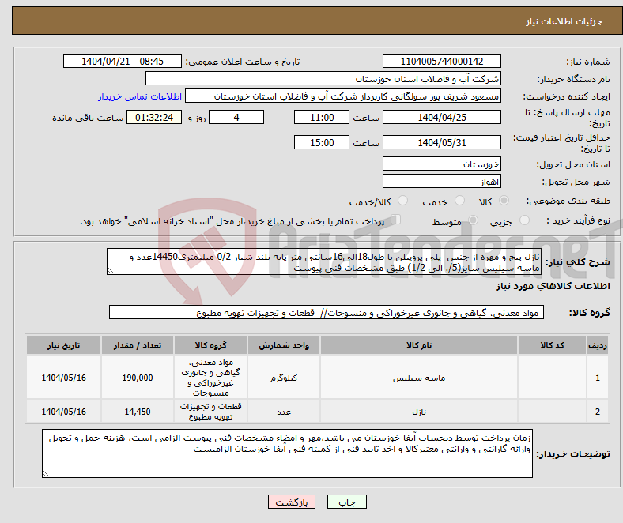Open اطلاعات تماس خریدار contact link
This screenshot has height=523, width=623.
coord(140,96)
